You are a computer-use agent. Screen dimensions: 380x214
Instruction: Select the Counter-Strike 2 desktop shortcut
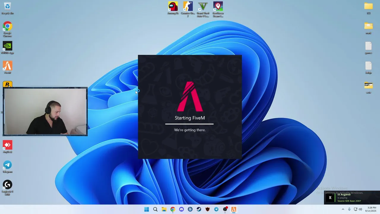tap(188, 10)
